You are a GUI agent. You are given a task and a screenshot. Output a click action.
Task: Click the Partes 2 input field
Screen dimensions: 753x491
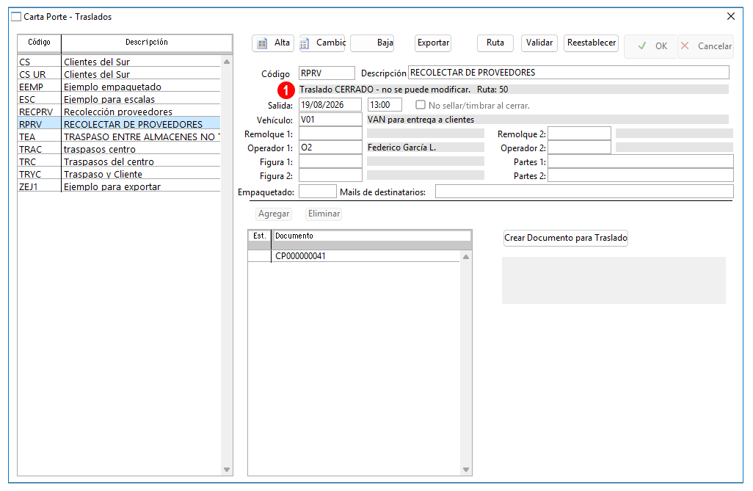(x=641, y=175)
